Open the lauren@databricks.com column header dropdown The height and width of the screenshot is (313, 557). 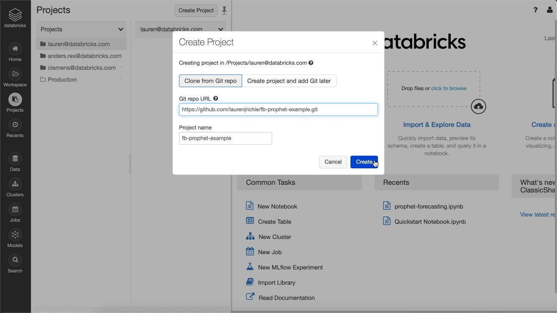(221, 29)
